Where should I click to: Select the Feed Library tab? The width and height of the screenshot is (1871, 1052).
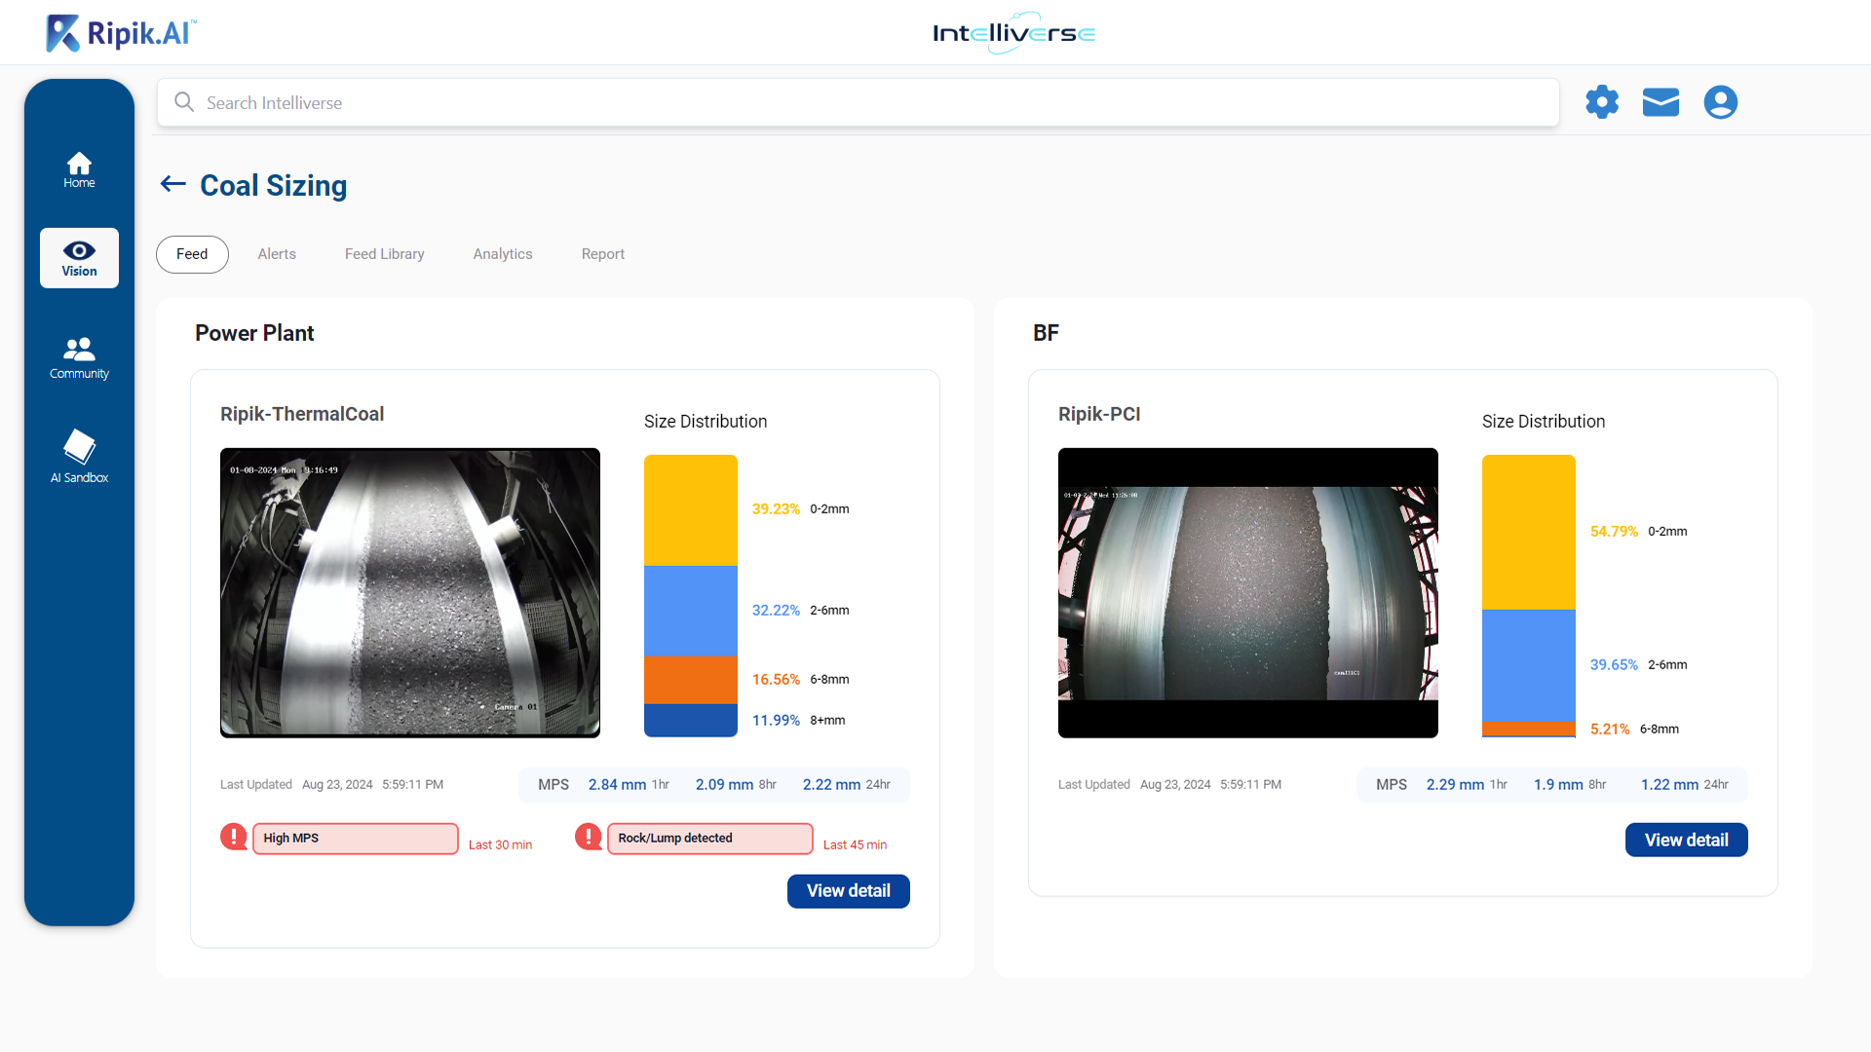tap(384, 253)
